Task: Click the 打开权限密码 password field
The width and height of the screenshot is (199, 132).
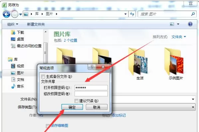Action: [91, 88]
